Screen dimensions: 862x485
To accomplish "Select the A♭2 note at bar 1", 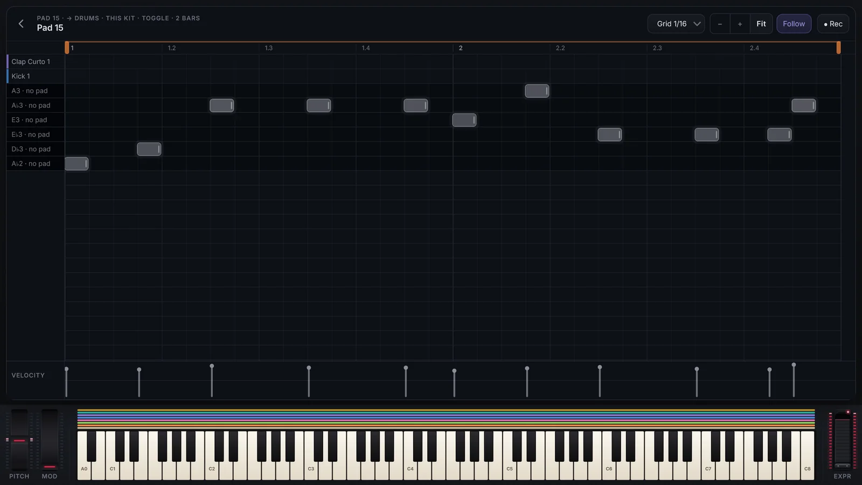I will coord(77,163).
